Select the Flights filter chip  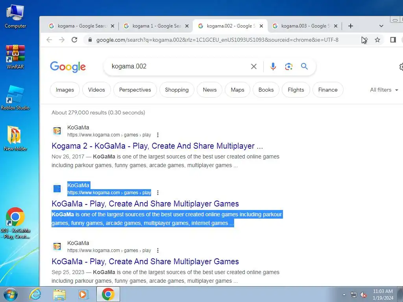[296, 90]
